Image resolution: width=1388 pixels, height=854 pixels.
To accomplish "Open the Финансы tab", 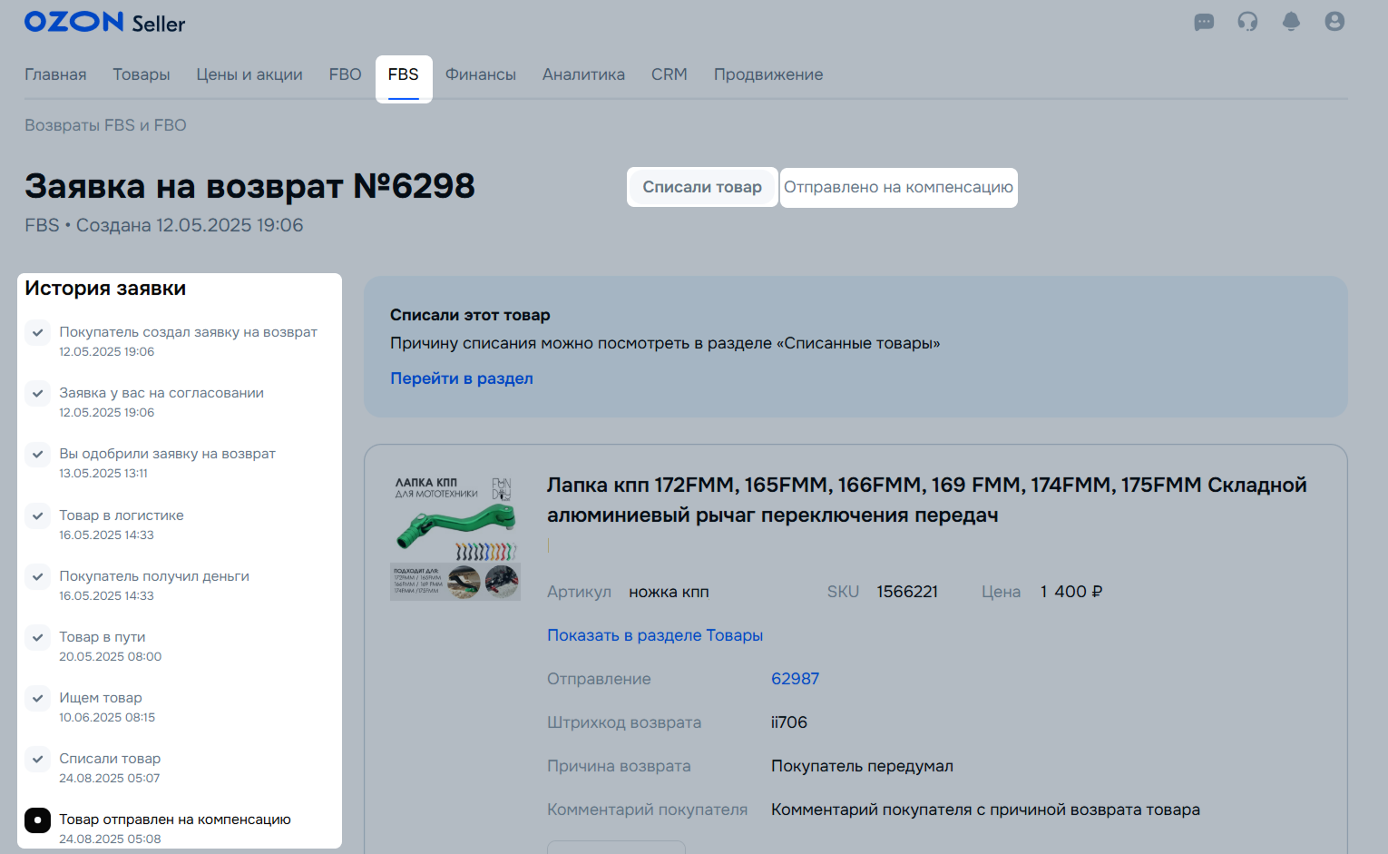I will pyautogui.click(x=480, y=74).
